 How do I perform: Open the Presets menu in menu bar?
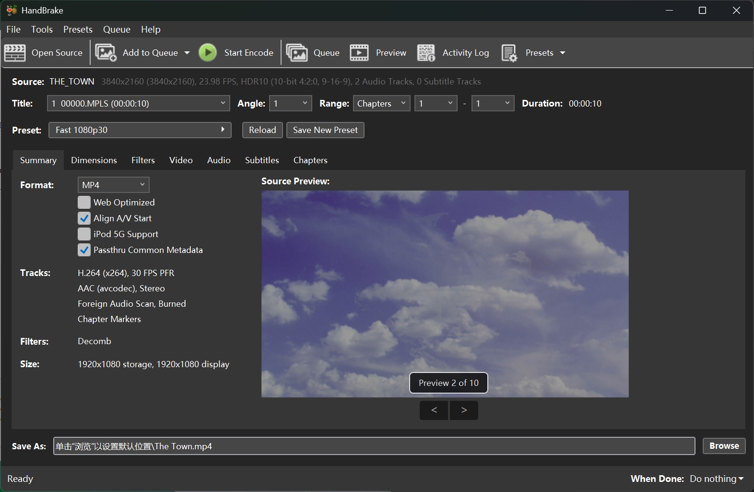coord(78,29)
